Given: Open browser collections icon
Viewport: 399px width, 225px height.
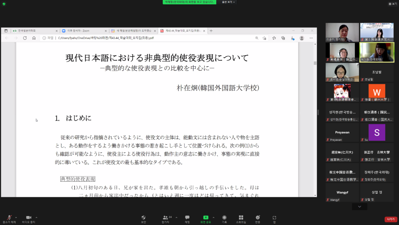Looking at the screenshot, I should (x=283, y=38).
